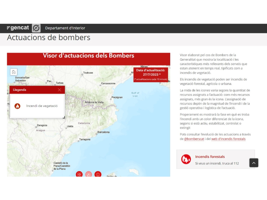267x200 pixels.
Task: Open the Departament d'Interior link
Action: [65, 28]
